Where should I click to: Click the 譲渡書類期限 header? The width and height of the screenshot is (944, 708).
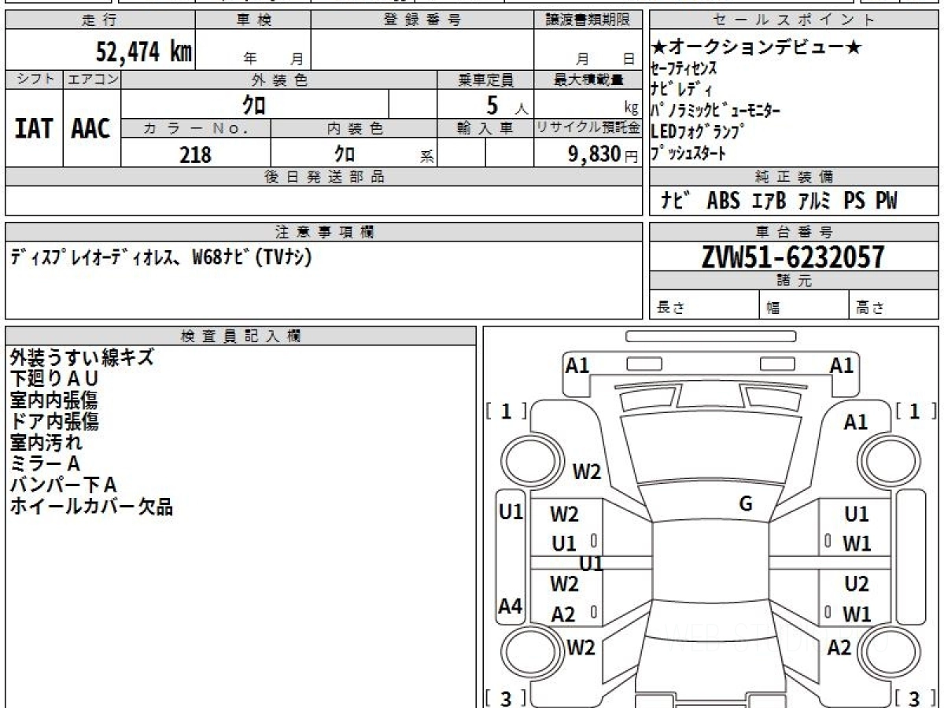click(588, 20)
